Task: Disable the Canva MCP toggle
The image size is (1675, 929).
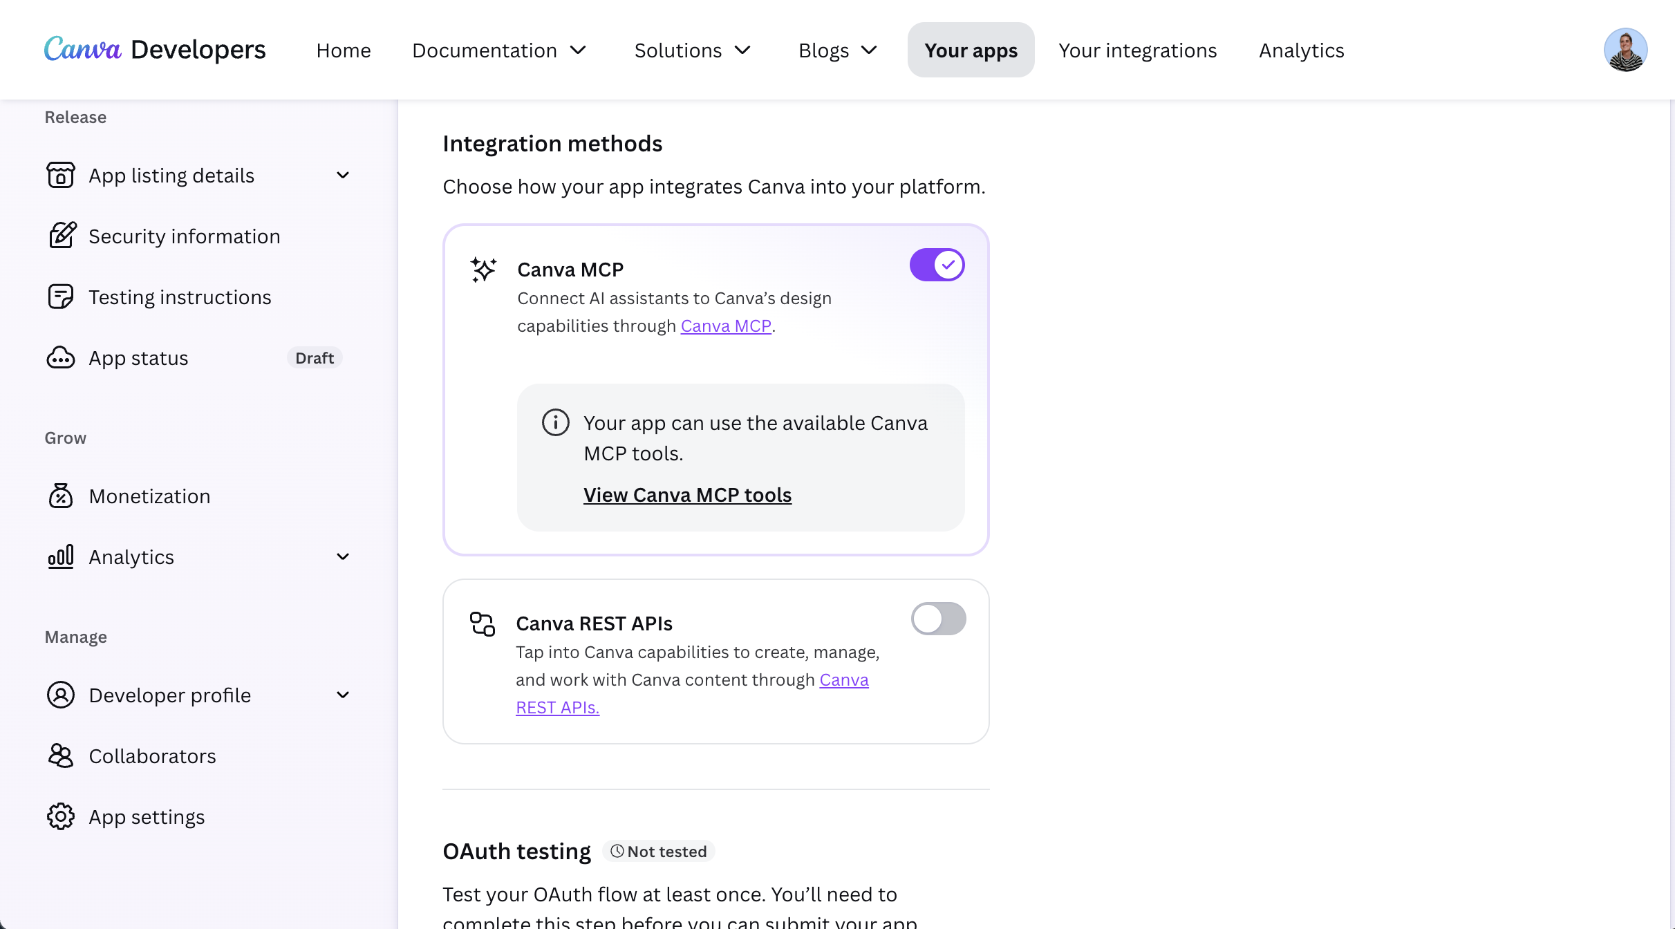Action: 937,265
